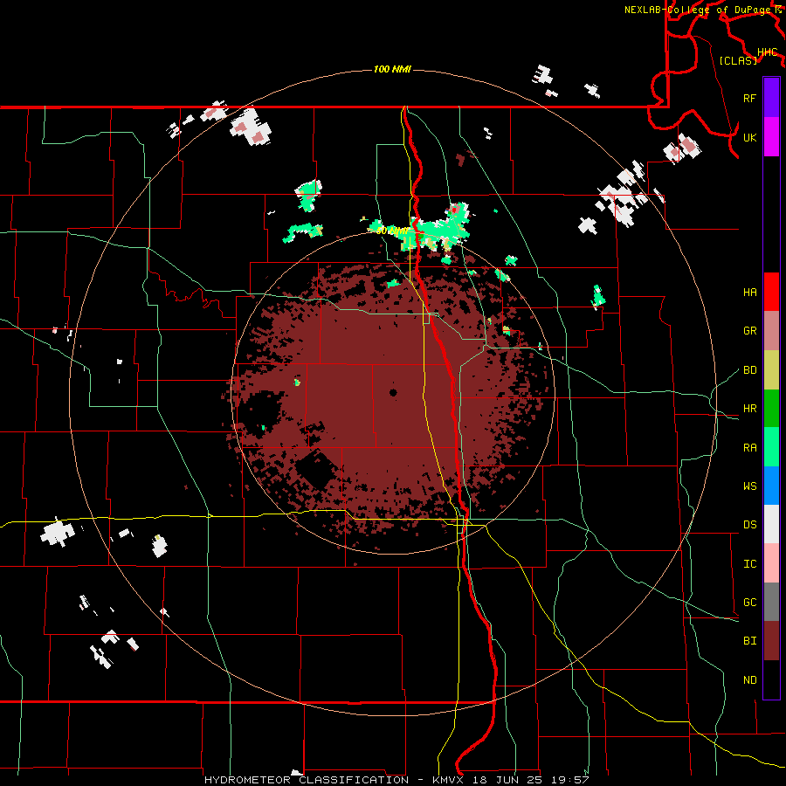Click the DS white legend swatch
The height and width of the screenshot is (786, 786).
pos(771,524)
